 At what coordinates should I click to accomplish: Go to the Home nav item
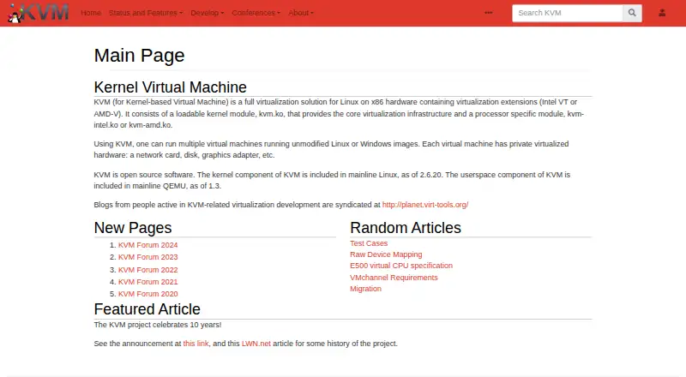pos(91,13)
